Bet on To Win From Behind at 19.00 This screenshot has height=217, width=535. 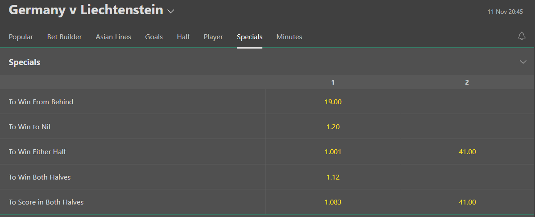coord(333,102)
